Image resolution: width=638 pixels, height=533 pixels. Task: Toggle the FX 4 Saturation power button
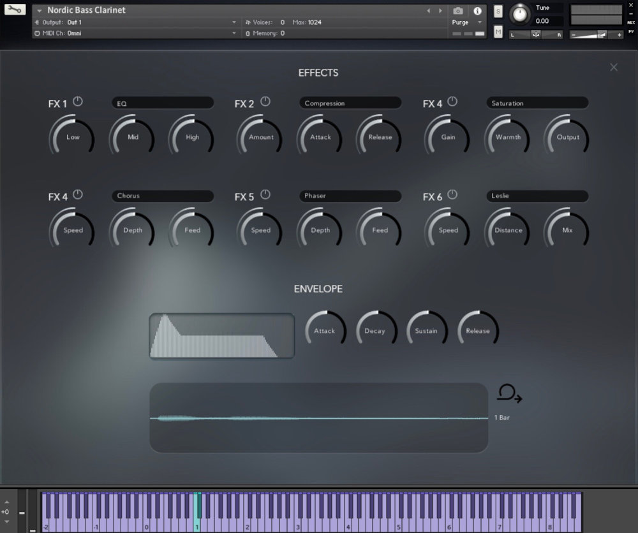pos(452,101)
